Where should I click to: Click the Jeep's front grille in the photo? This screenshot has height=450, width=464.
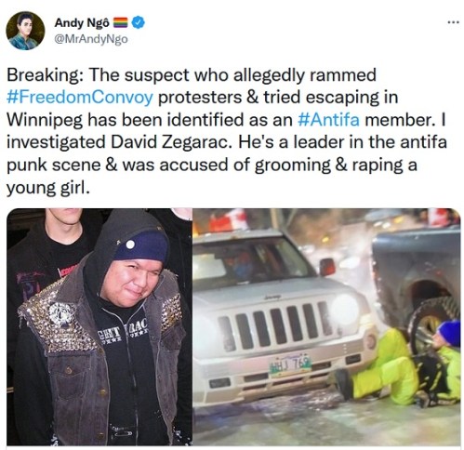[272, 327]
